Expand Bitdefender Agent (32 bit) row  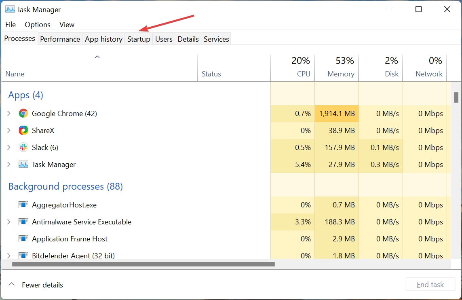pos(9,256)
